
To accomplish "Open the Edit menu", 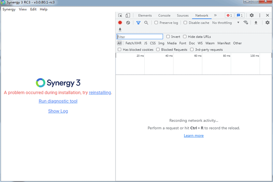I will coord(33,10).
